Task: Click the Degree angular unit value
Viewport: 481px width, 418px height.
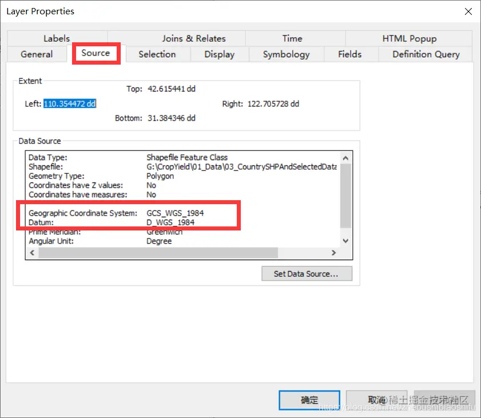Action: [159, 241]
